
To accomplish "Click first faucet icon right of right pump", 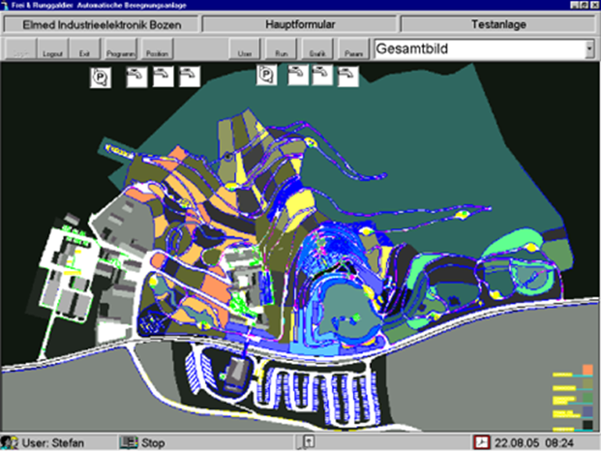I will [298, 75].
